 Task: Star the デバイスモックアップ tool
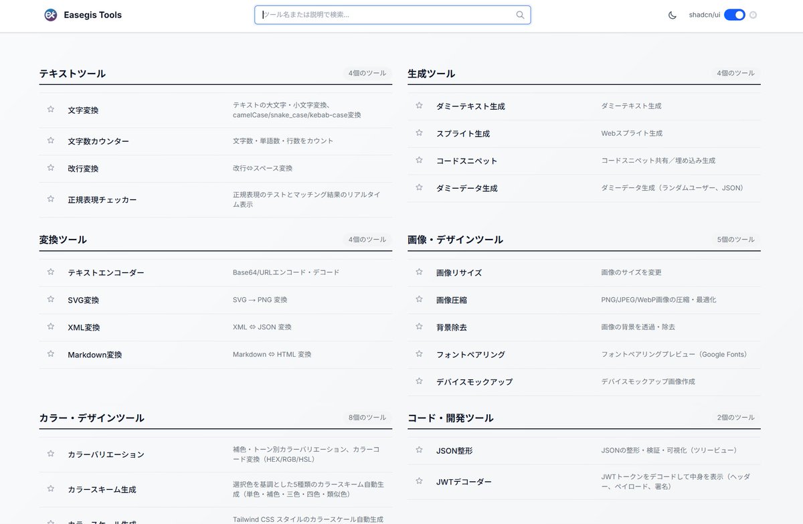(419, 381)
